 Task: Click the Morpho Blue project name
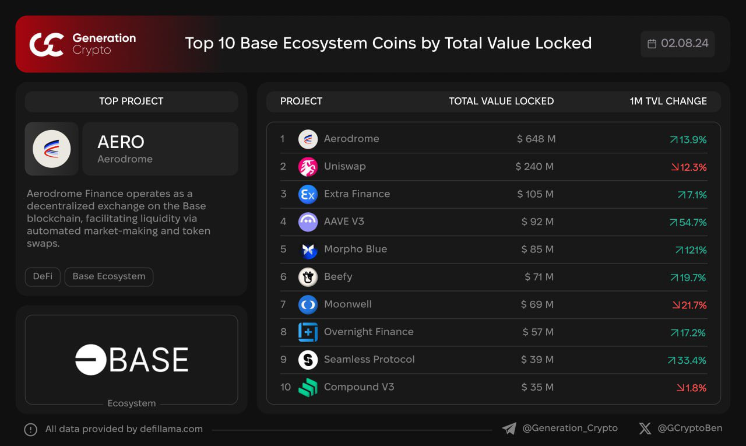[356, 249]
